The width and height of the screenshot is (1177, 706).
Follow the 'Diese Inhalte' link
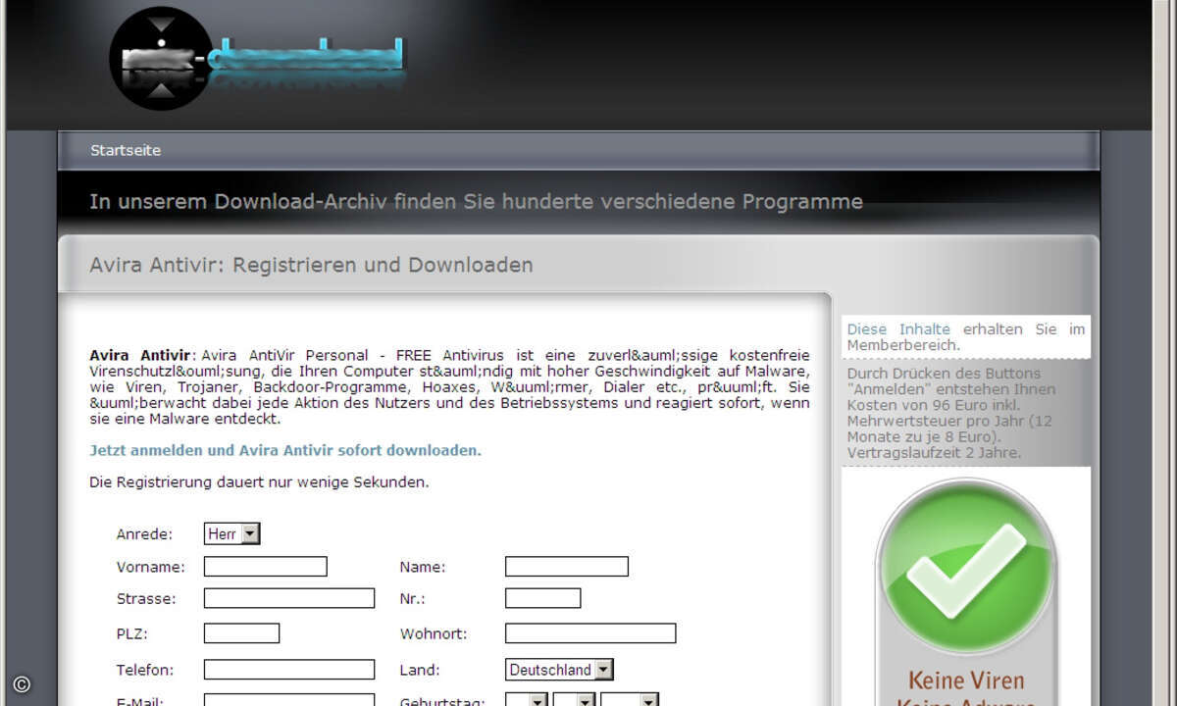[898, 329]
